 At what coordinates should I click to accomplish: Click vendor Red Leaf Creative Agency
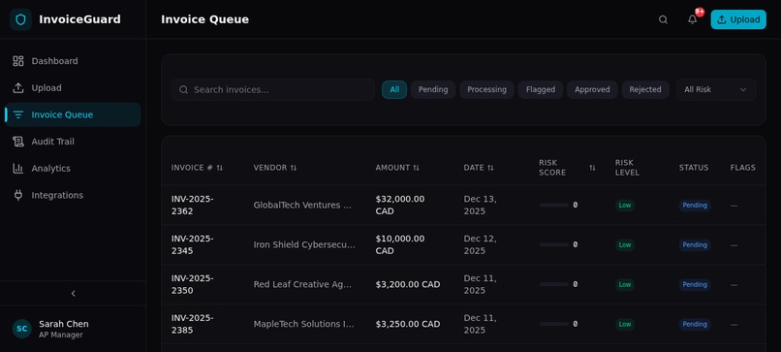(x=303, y=285)
